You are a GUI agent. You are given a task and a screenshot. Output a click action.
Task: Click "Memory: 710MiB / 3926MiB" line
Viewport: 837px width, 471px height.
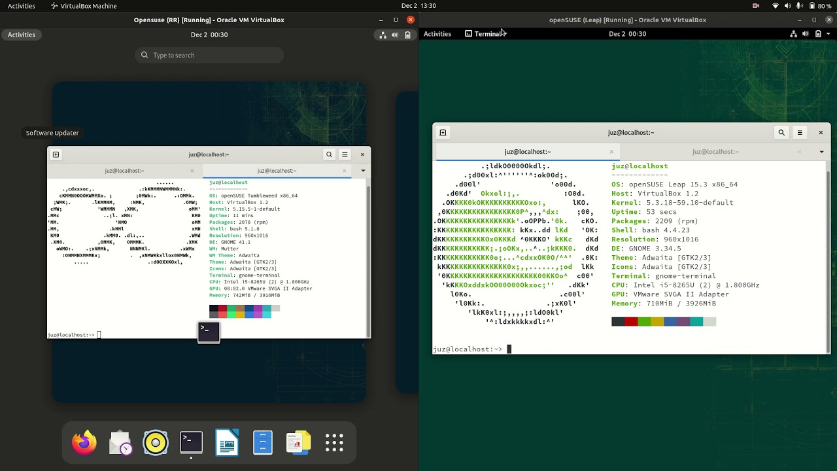(664, 304)
